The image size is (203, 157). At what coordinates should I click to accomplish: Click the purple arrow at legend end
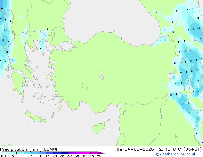coord(101,153)
